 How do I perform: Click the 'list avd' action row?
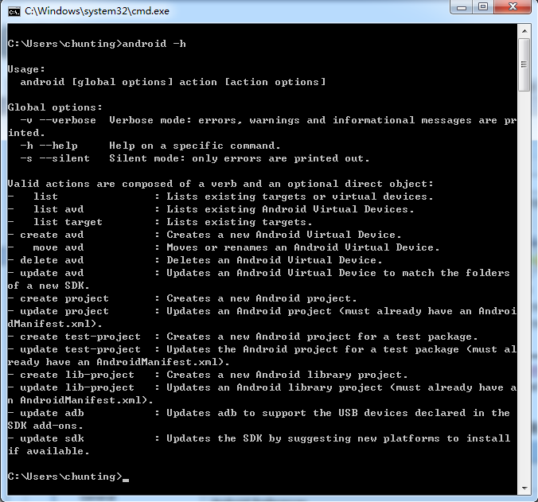[211, 209]
